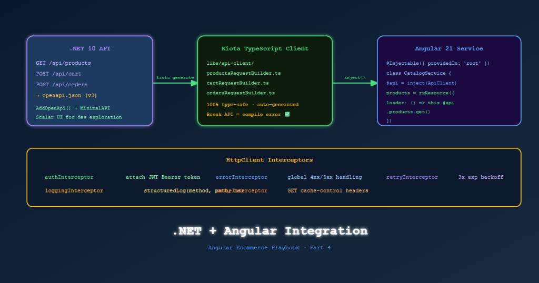Click 'global 4xx/5xx handling' description
Viewport: 539px width, 283px height.
324,177
